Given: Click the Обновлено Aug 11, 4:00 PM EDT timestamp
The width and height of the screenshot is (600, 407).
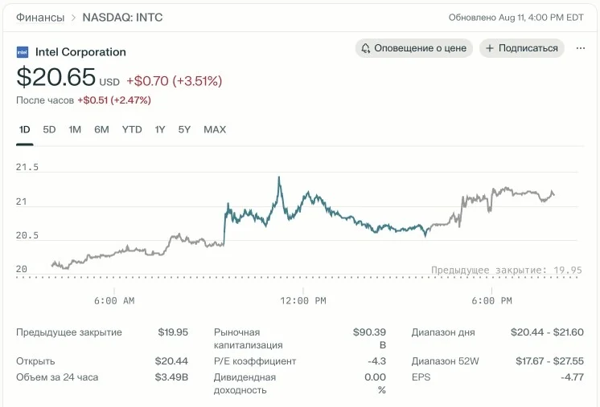Looking at the screenshot, I should [x=516, y=18].
